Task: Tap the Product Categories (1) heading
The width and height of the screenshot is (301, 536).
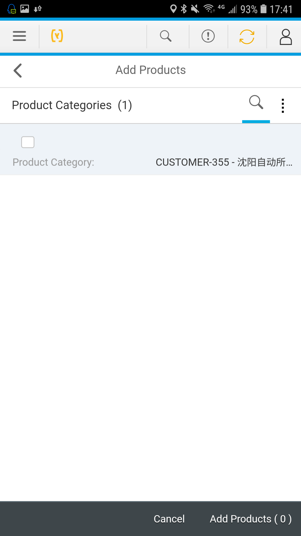Action: [72, 105]
